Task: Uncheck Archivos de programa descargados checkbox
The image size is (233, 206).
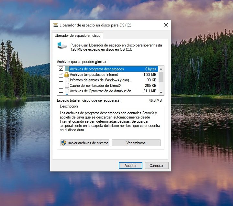Action: [x=61, y=69]
